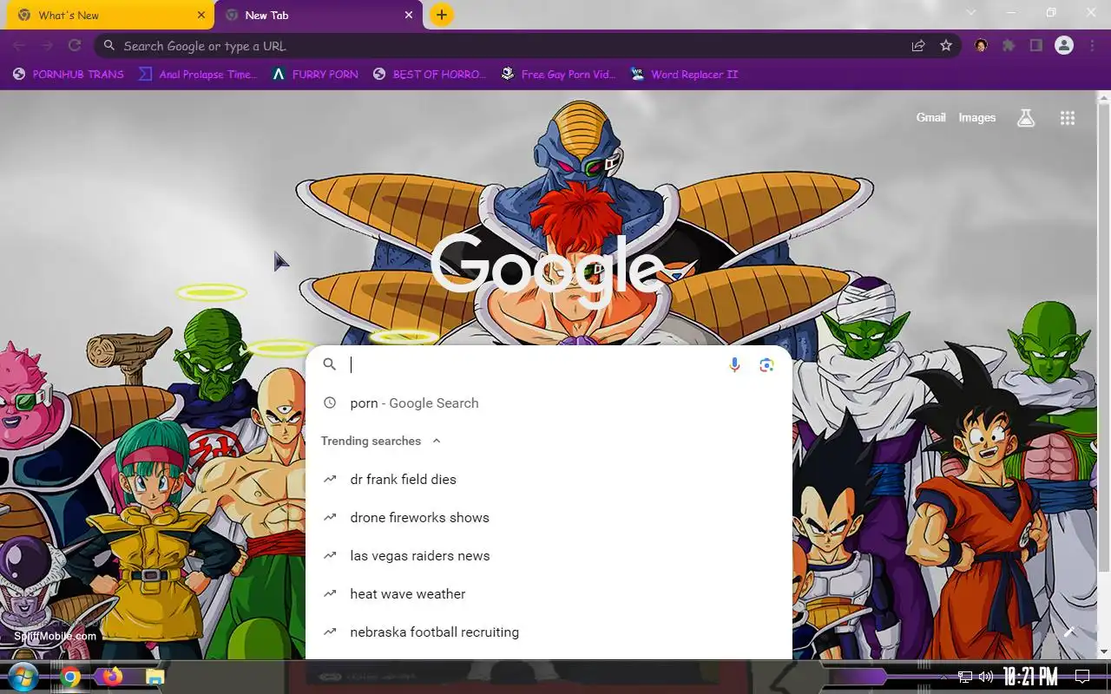Viewport: 1111px width, 694px height.
Task: Open the avatar extension icon in toolbar
Action: 981,46
